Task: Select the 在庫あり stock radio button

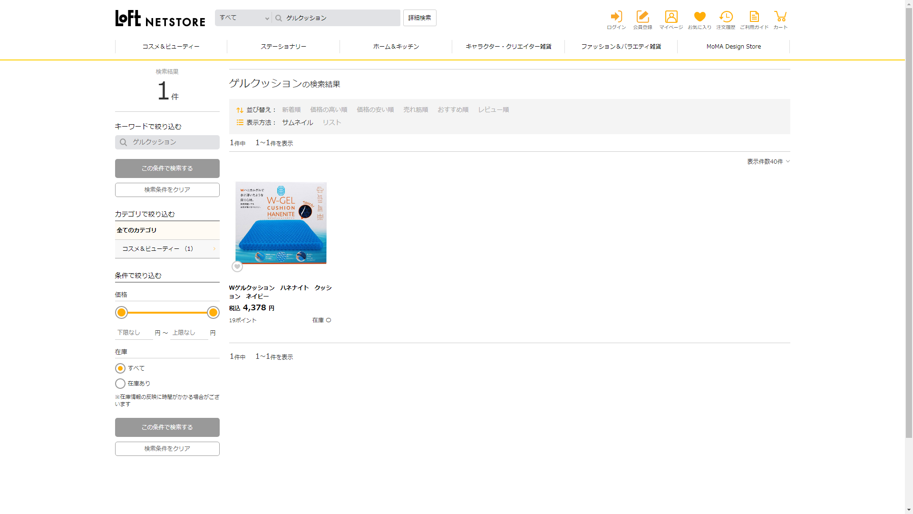Action: click(120, 384)
